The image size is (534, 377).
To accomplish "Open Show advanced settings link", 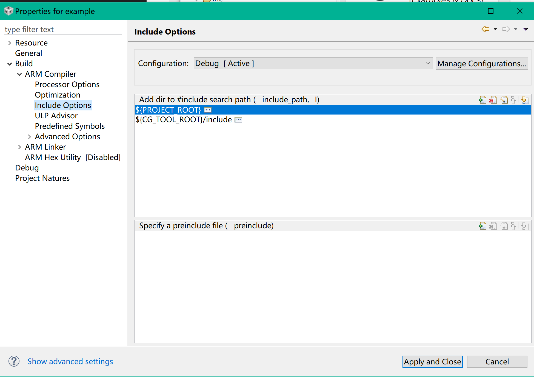I will click(x=70, y=362).
